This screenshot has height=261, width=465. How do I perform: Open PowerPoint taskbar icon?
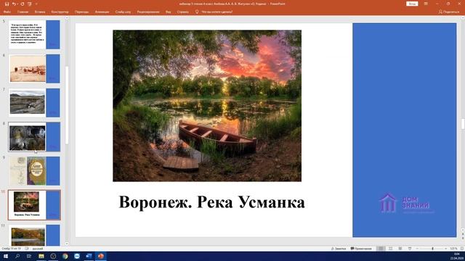[101, 256]
